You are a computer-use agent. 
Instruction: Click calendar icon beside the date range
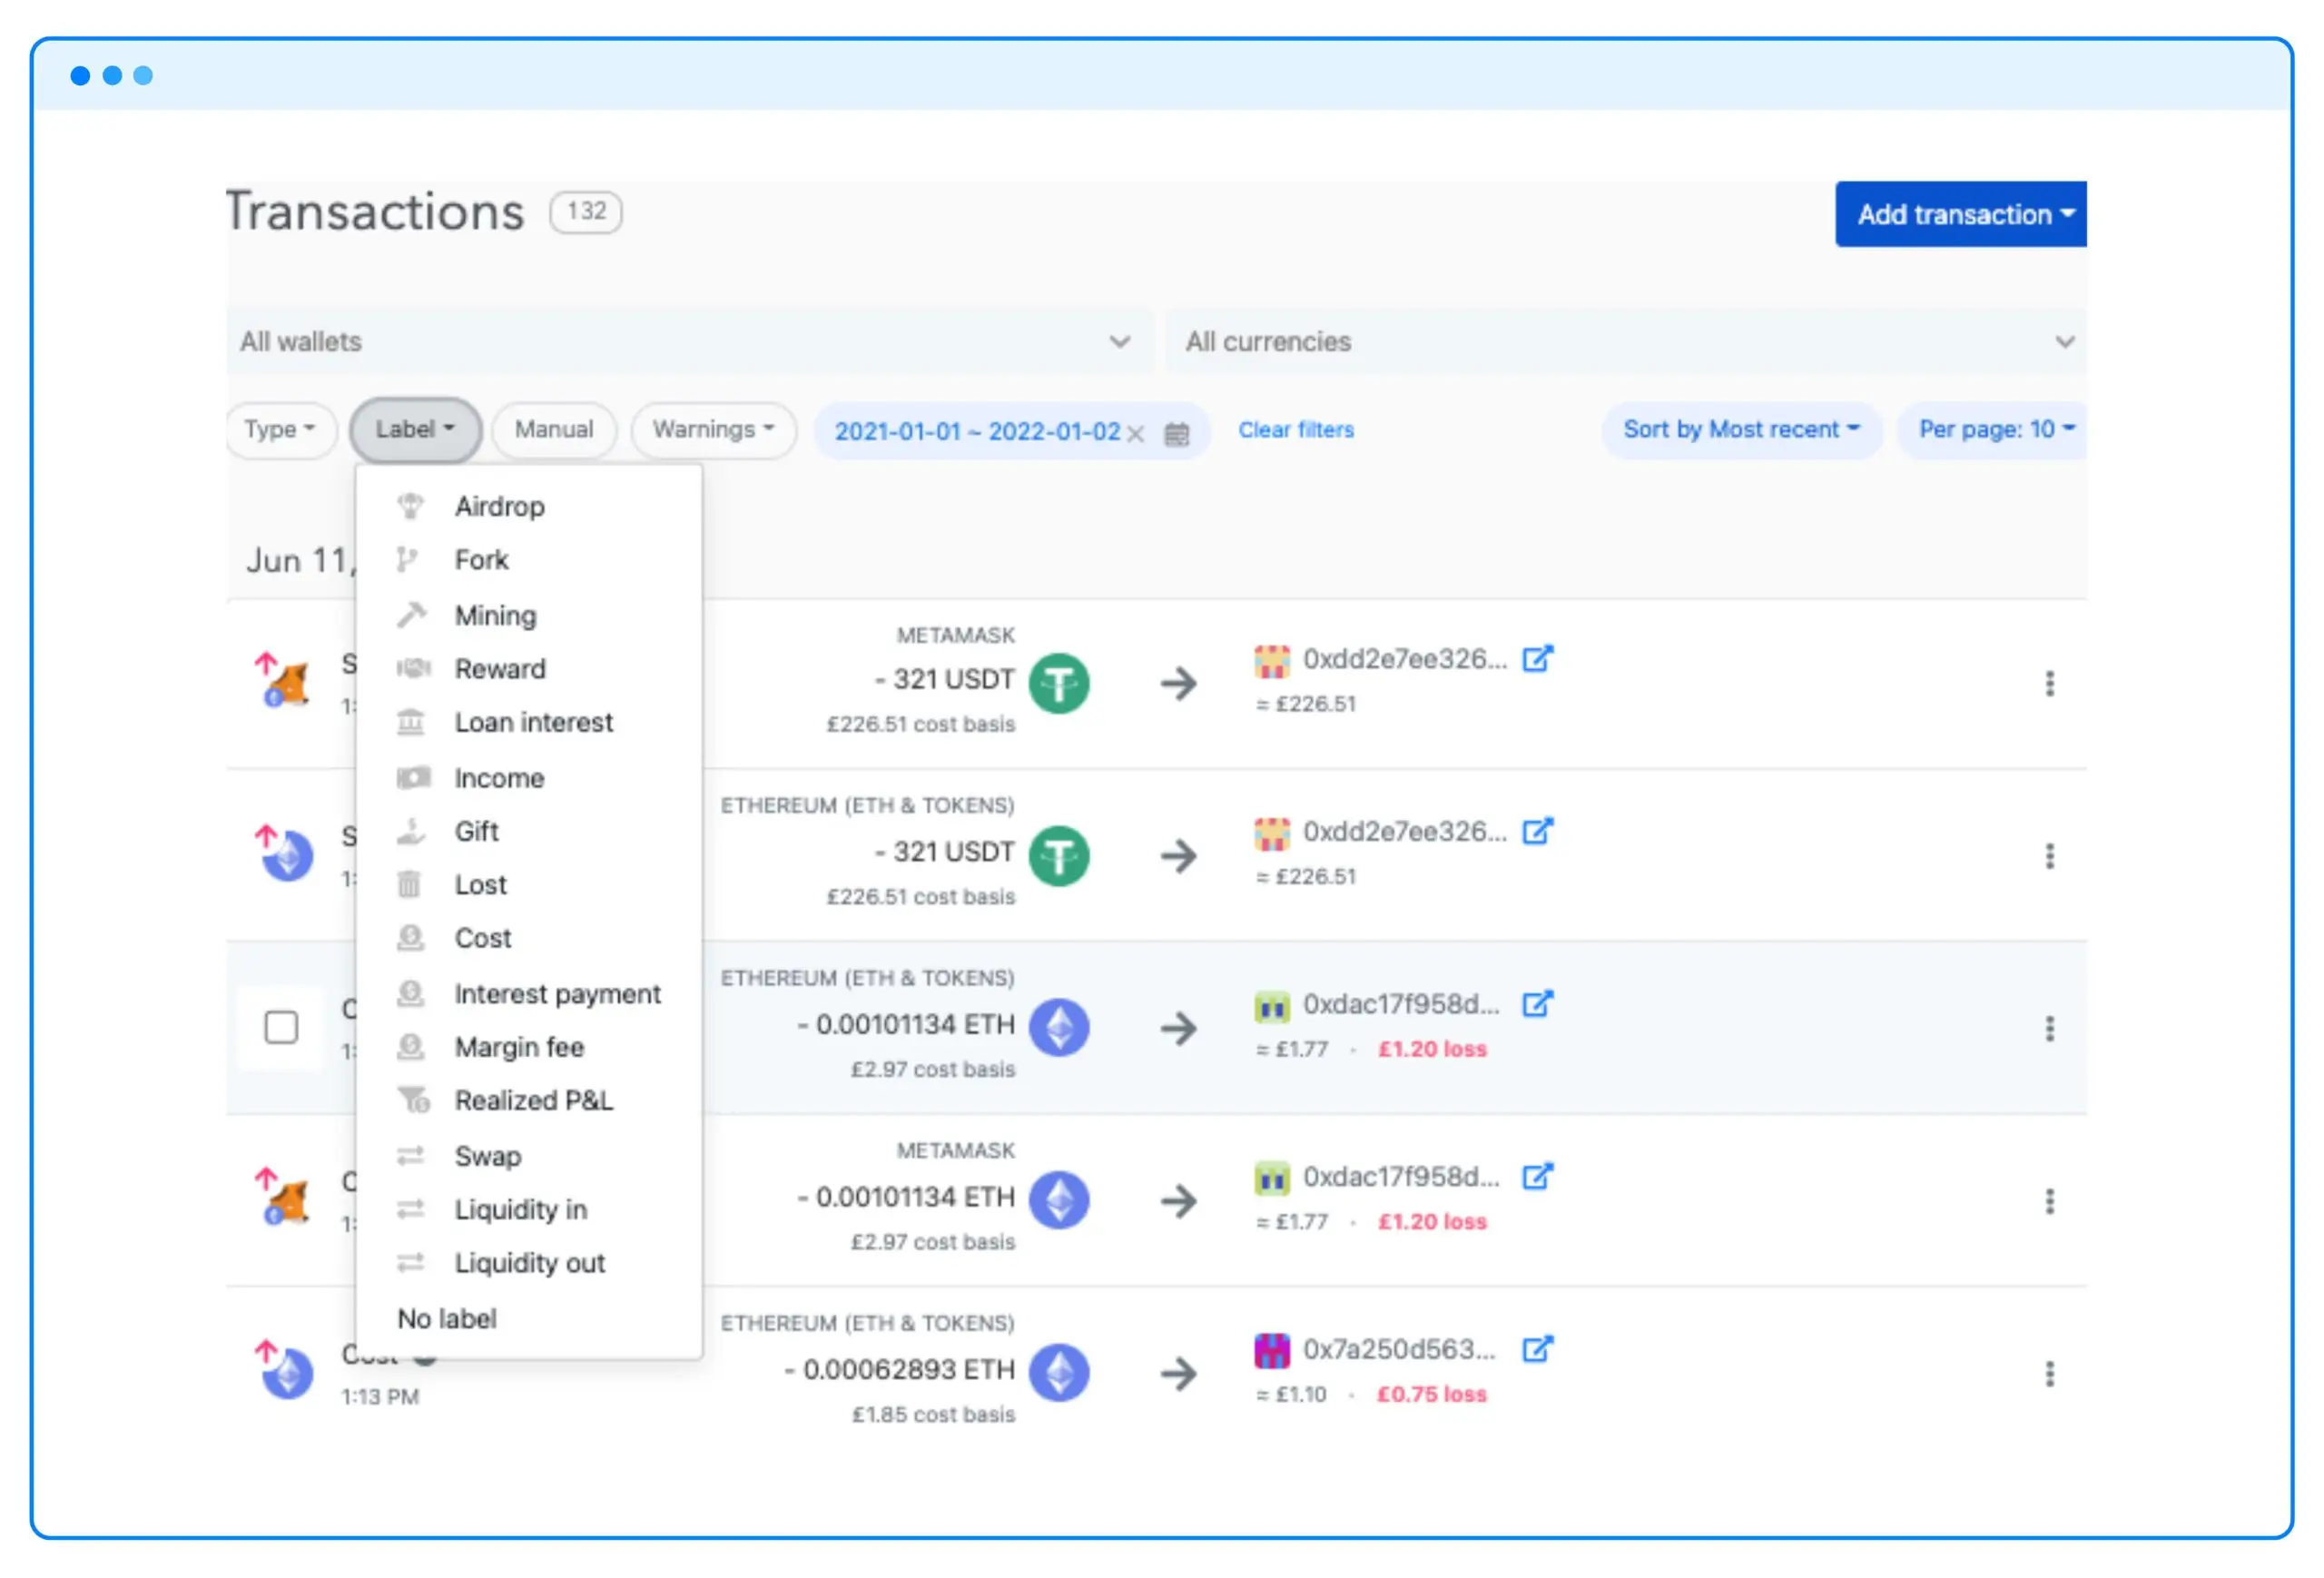pyautogui.click(x=1177, y=433)
